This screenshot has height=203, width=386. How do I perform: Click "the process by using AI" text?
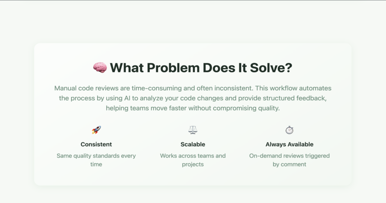coord(95,98)
